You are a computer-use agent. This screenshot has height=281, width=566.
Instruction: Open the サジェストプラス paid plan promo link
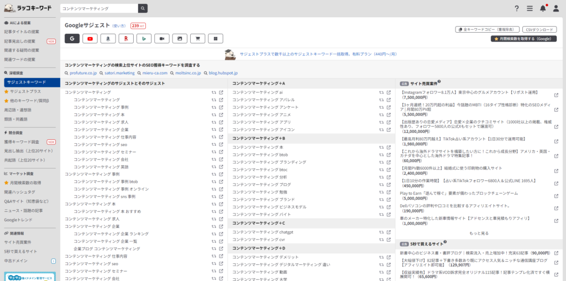pyautogui.click(x=318, y=54)
